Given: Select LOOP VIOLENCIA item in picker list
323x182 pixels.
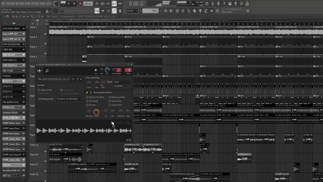Looking at the screenshot, I should 14,44.
